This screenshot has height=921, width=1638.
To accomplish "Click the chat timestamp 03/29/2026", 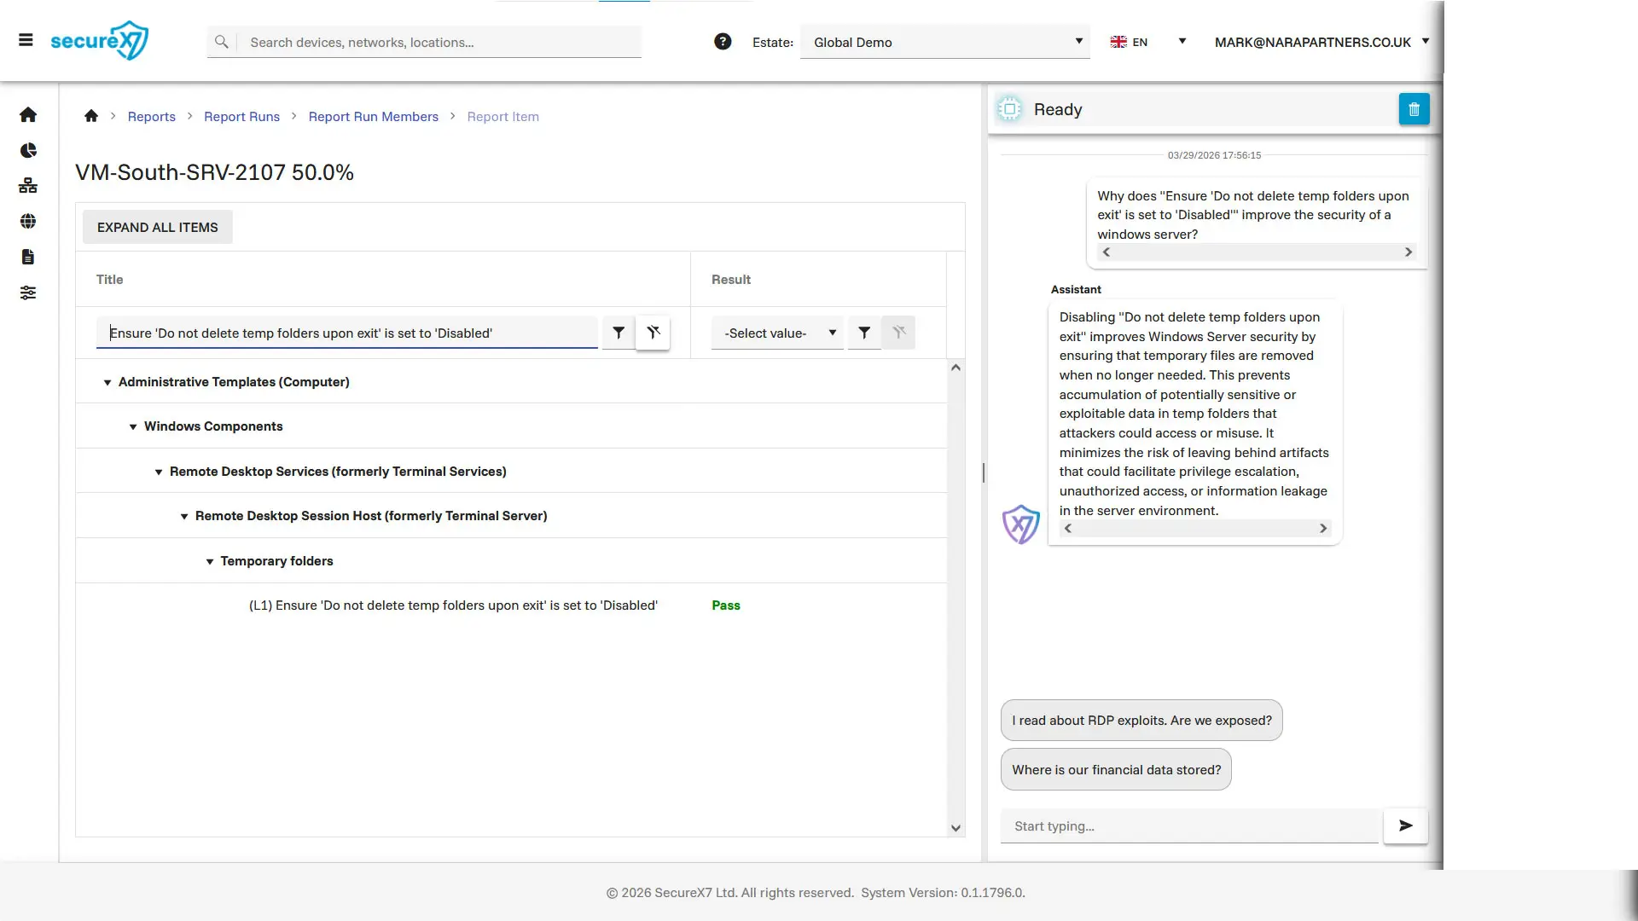I will coord(1214,155).
